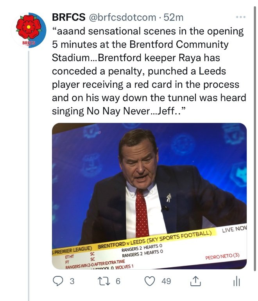Viewport: 258px width, 301px height.
Task: Click the reply count of 3
Action: tap(71, 281)
